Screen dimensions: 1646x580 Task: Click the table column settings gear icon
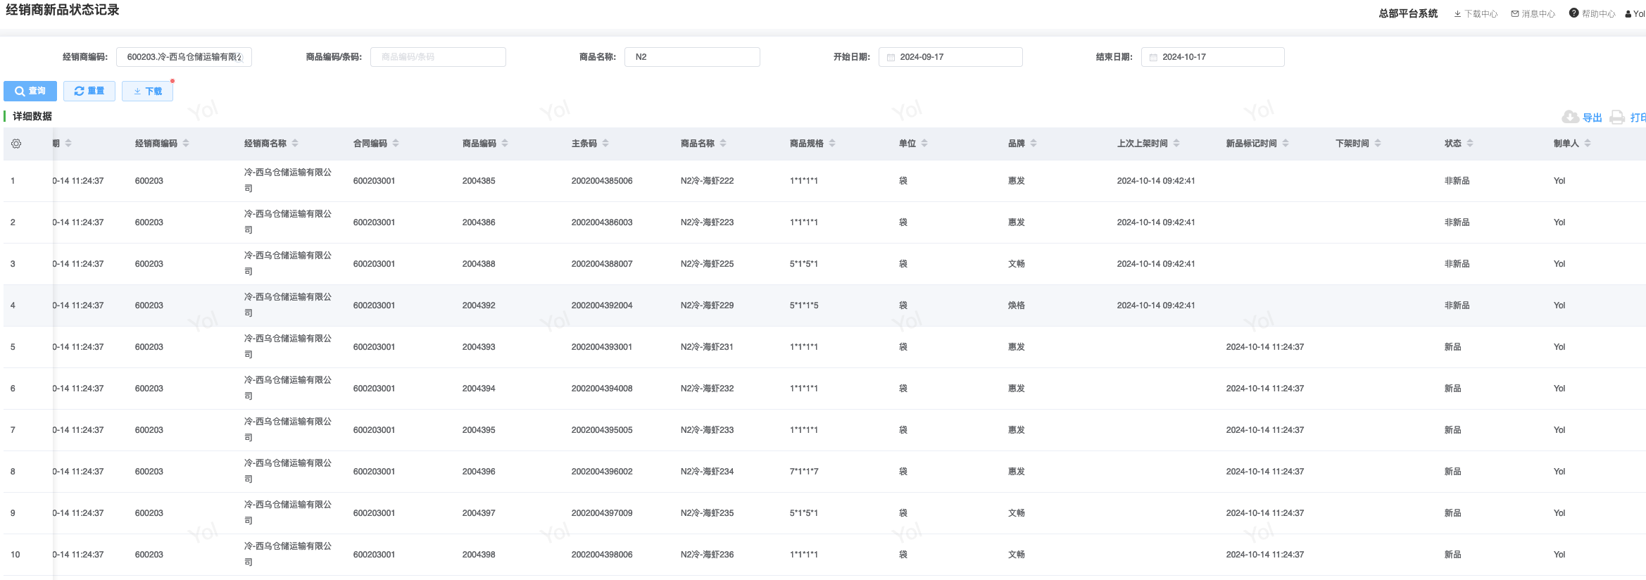tap(16, 144)
